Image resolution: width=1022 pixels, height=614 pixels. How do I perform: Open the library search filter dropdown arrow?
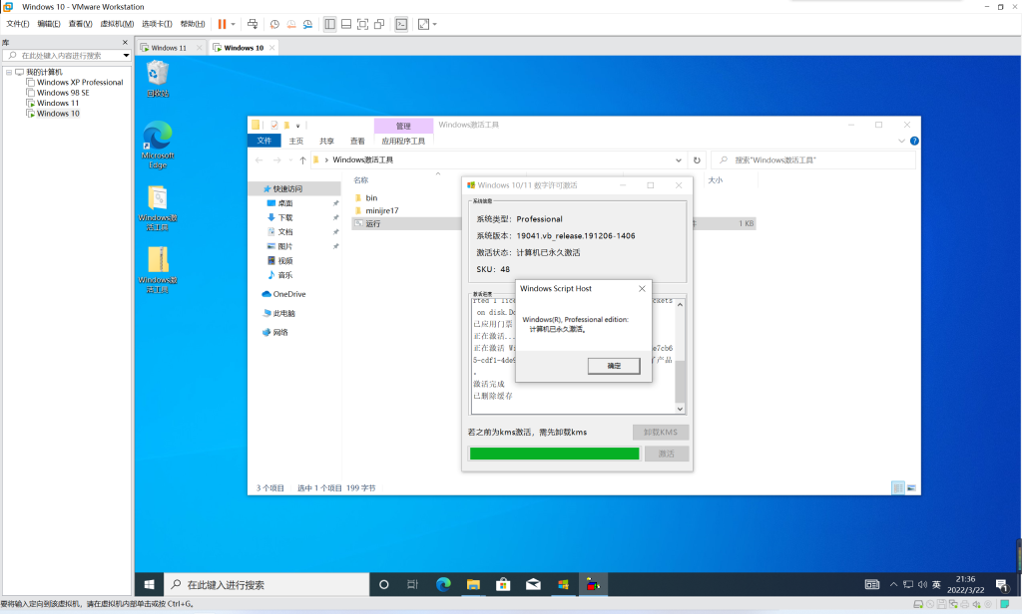coord(127,56)
